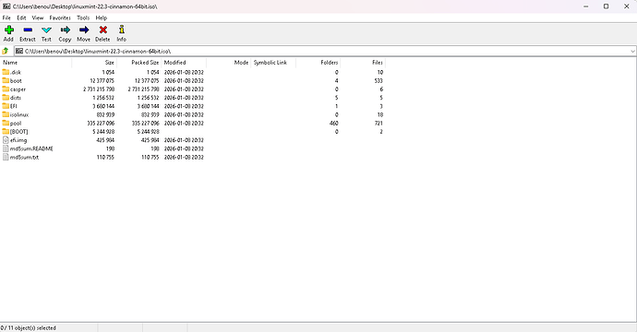Viewport: 637px width, 332px height.
Task: Click the .disk files count 10
Action: point(379,72)
